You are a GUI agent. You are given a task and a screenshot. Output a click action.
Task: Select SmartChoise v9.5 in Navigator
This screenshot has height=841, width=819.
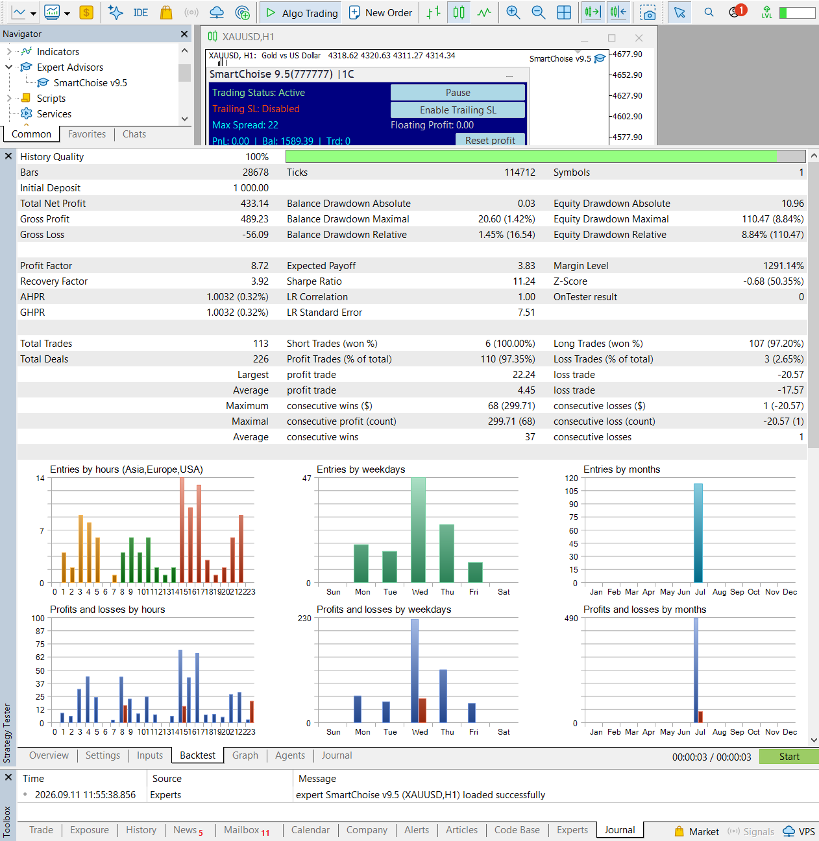90,82
